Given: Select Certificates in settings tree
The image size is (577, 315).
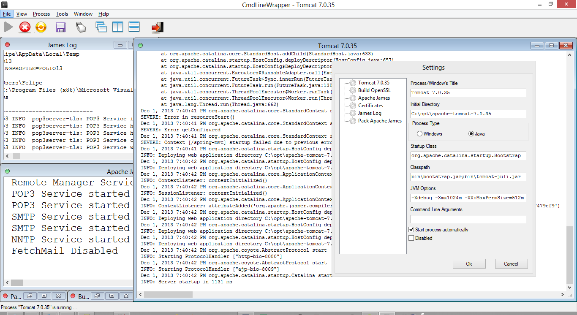Looking at the screenshot, I should (371, 106).
